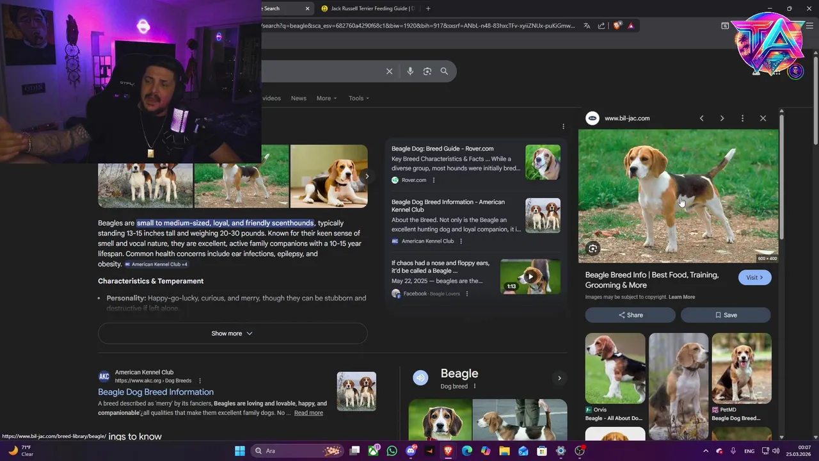Open Google Lens image search icon

pyautogui.click(x=427, y=71)
